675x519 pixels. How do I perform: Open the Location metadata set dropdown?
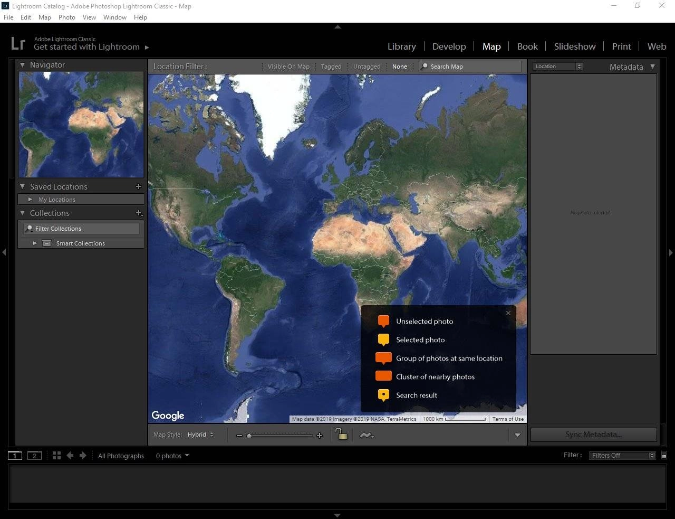pos(558,67)
